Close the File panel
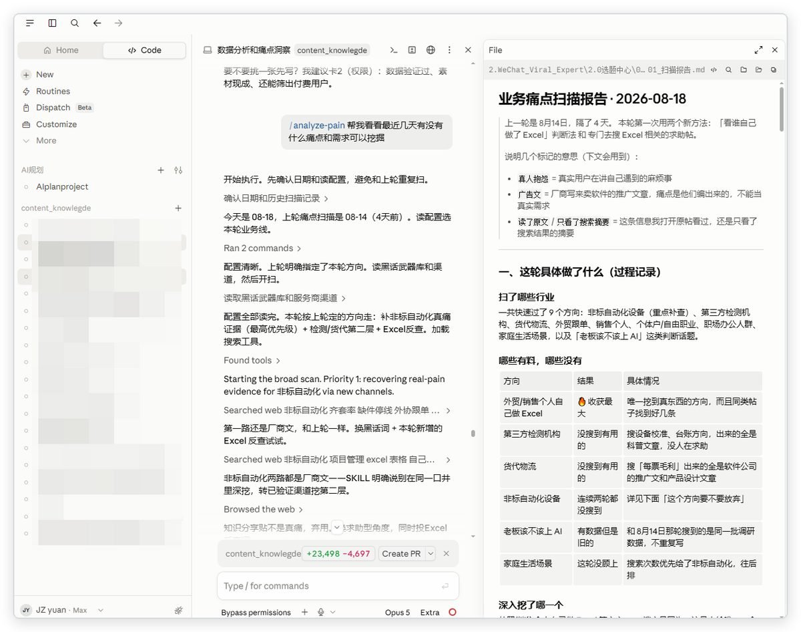 [x=775, y=50]
